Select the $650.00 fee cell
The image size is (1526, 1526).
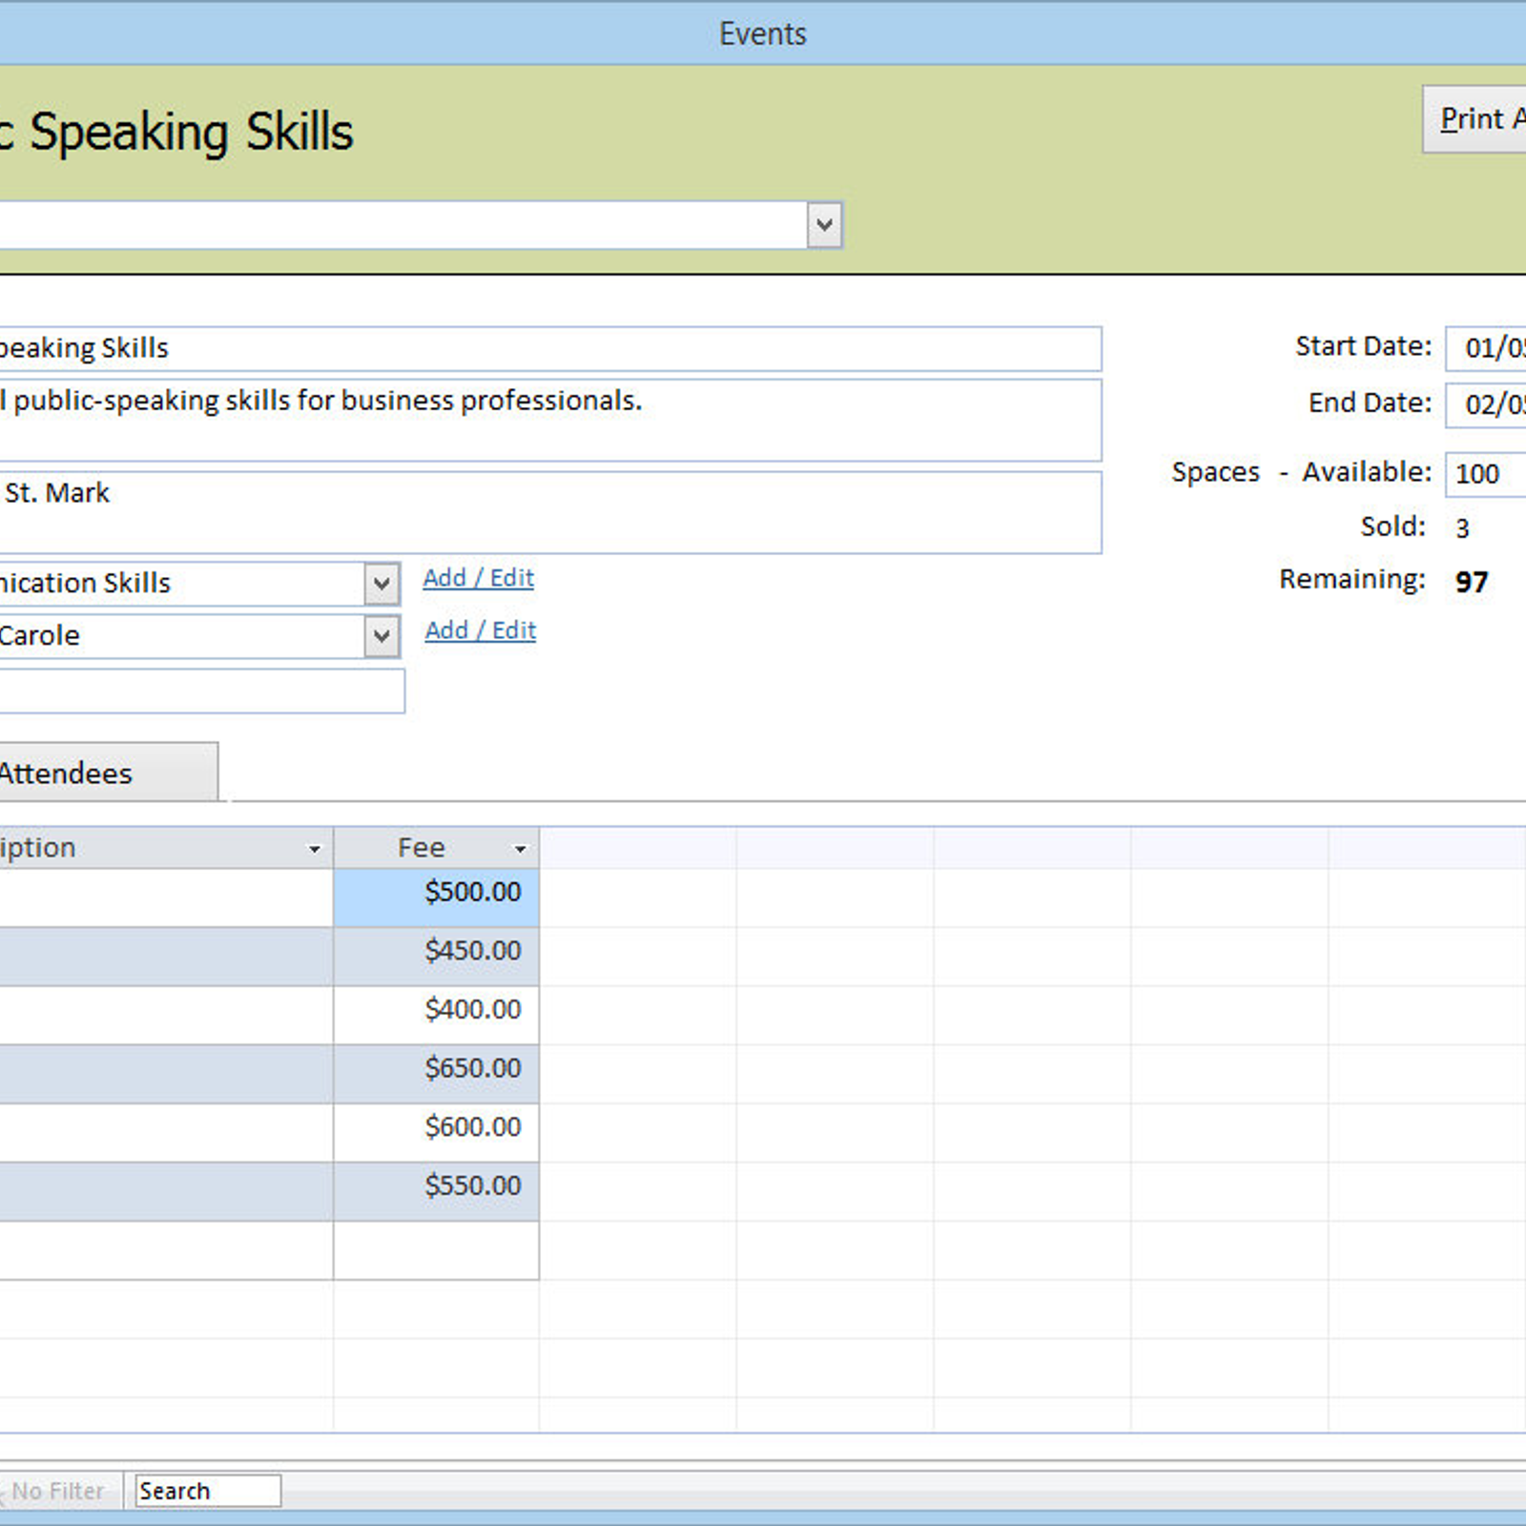(x=436, y=1074)
